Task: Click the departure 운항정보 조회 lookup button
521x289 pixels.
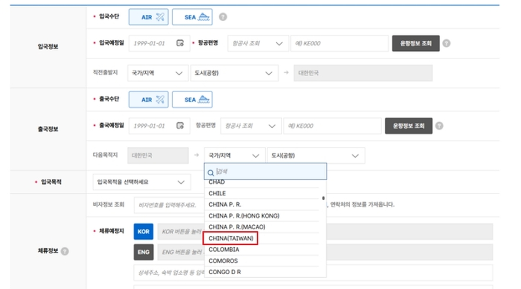Action: (408, 126)
